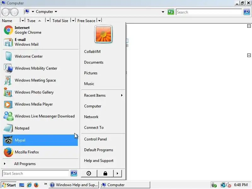Open Help and Support
The image size is (252, 189).
pos(103,161)
